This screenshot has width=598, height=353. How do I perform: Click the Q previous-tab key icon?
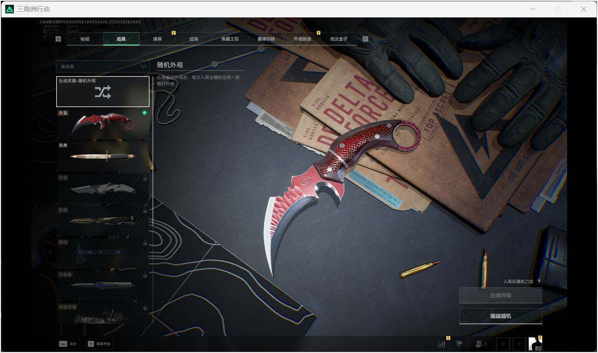58,39
